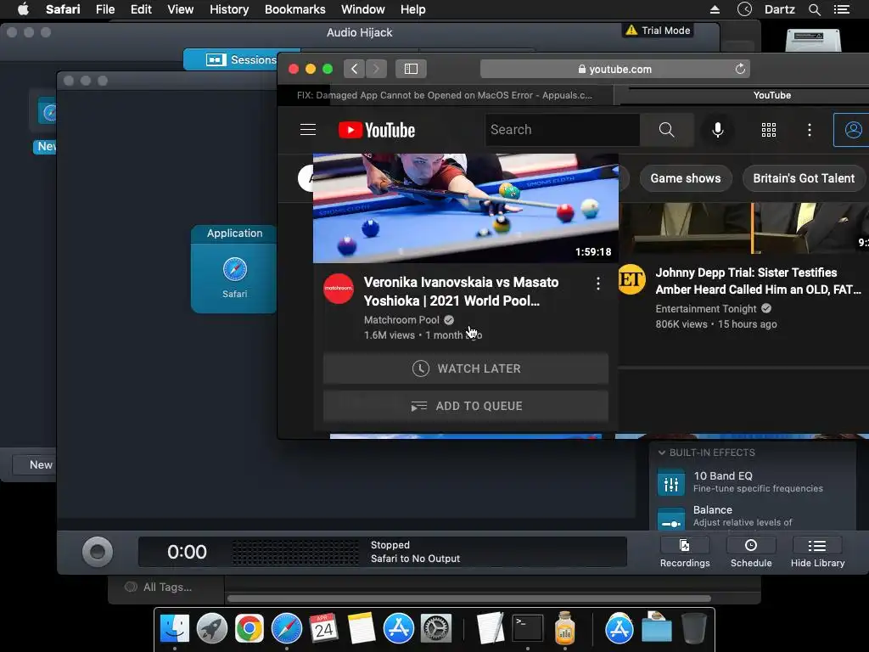The height and width of the screenshot is (652, 869).
Task: Click the Trial Mode warning badge
Action: [658, 31]
